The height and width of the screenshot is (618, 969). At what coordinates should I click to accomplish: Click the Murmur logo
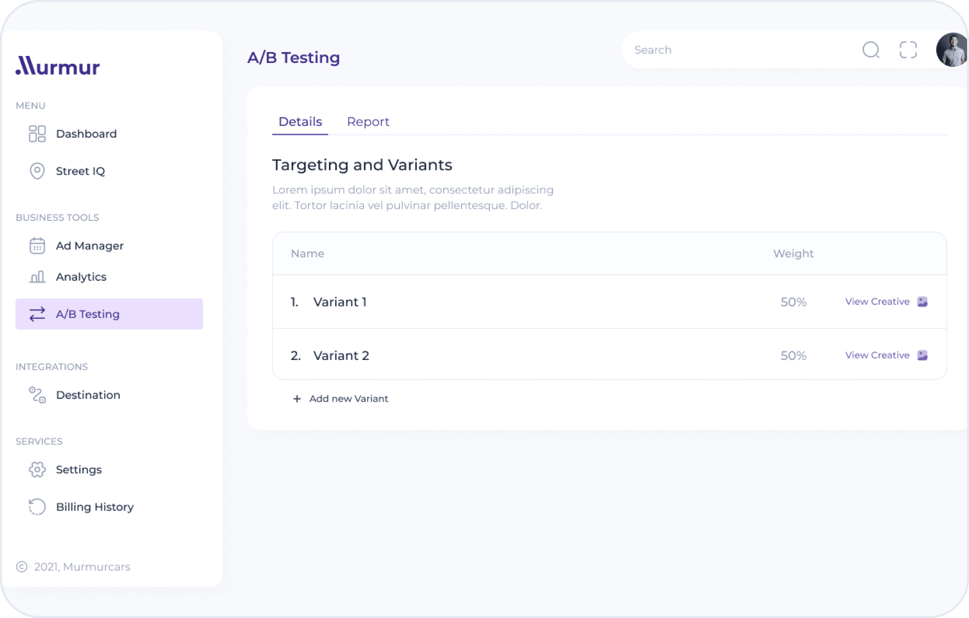(x=57, y=66)
